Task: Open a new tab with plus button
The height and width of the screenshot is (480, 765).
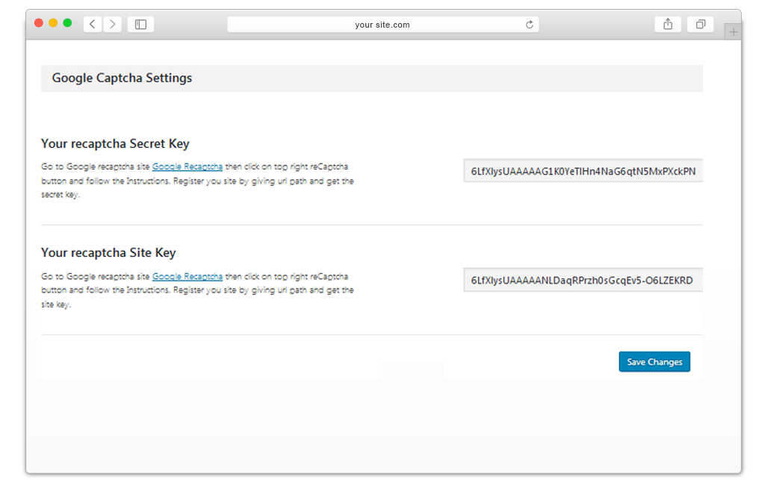Action: click(733, 32)
